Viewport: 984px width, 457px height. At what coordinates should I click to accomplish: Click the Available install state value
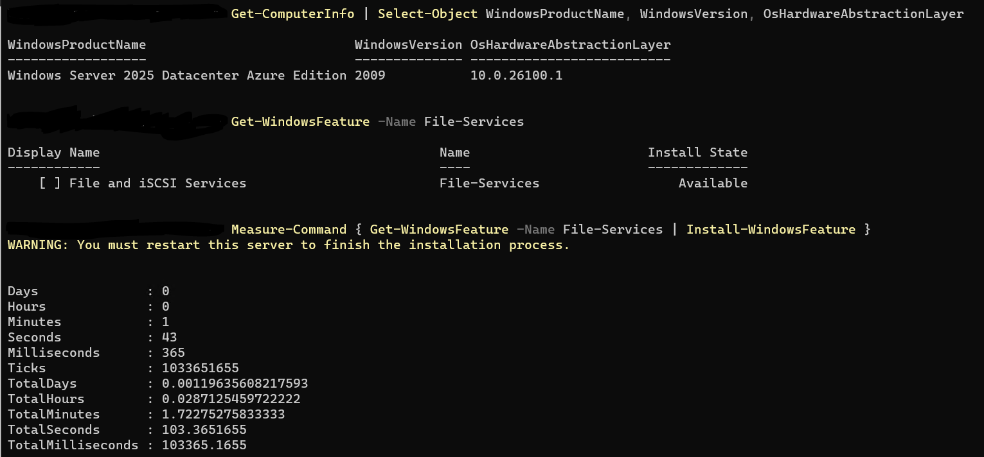point(713,183)
